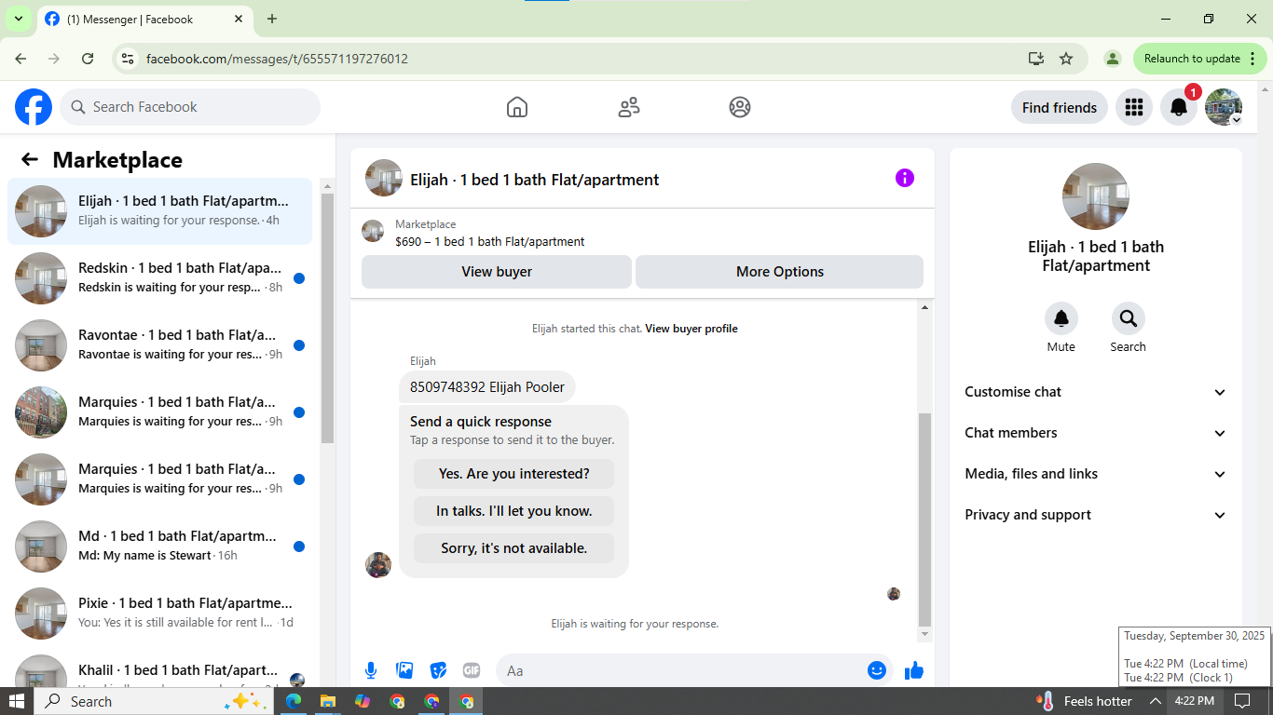Image resolution: width=1273 pixels, height=715 pixels.
Task: Open Copilot from taskbar
Action: tap(363, 701)
